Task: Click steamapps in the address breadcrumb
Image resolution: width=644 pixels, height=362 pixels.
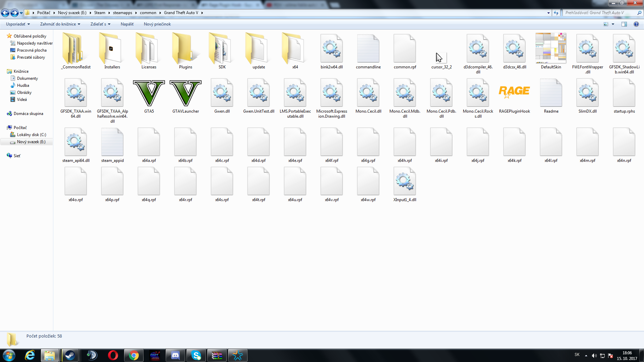Action: point(122,13)
